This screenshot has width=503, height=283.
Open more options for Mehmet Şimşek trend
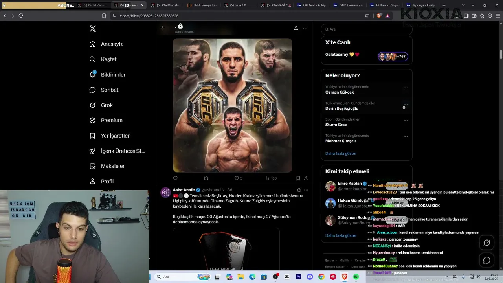click(x=406, y=137)
